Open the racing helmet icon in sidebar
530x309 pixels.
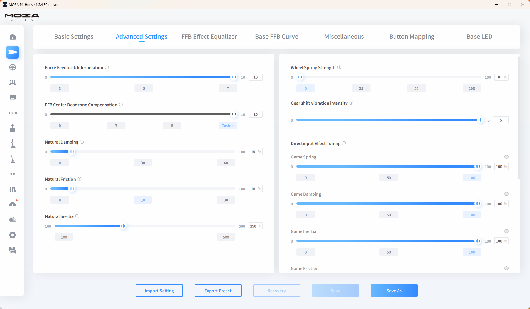pyautogui.click(x=13, y=220)
